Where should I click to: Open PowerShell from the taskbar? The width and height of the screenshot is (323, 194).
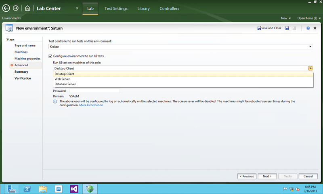27,189
